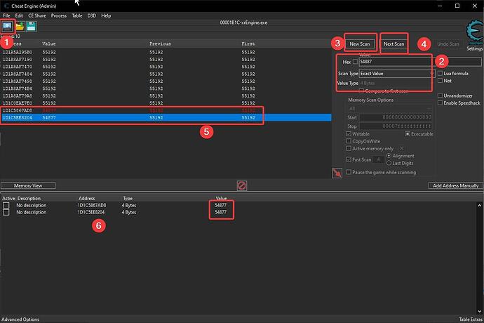Open the process selector icon
Screen dimensions: 484x323
click(x=8, y=27)
